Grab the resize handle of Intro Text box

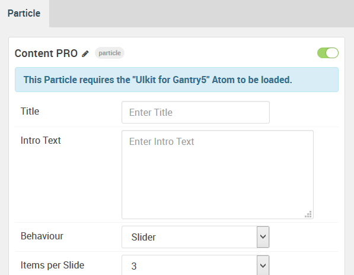tap(308, 214)
